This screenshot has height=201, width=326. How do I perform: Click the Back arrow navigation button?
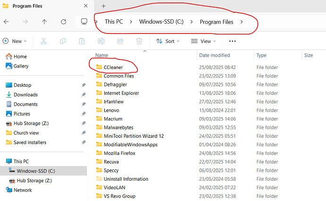[6, 22]
